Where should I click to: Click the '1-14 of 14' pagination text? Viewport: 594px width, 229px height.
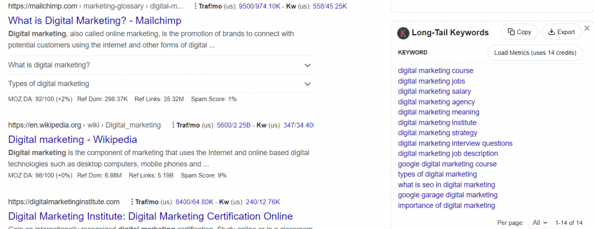(568, 223)
